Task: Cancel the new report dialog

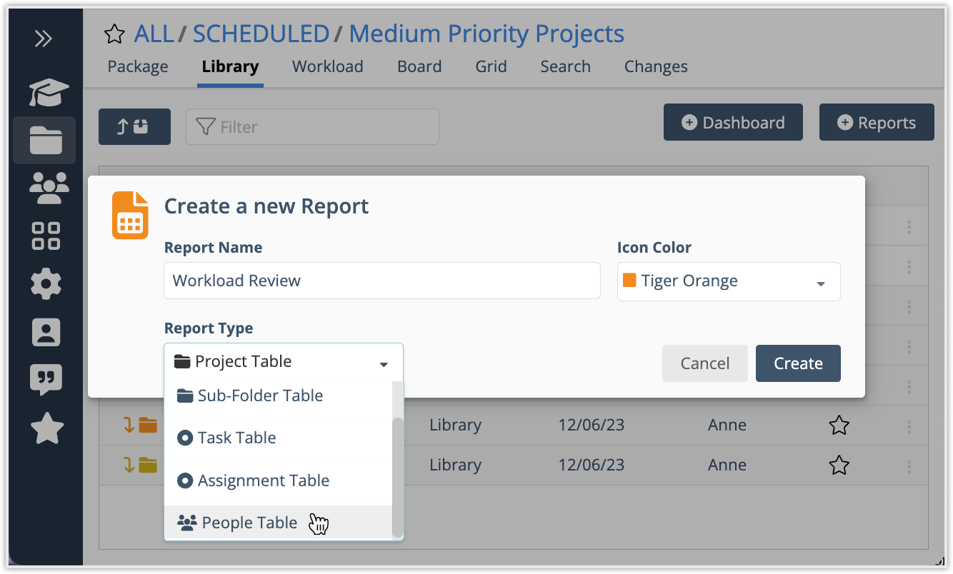Action: 704,363
